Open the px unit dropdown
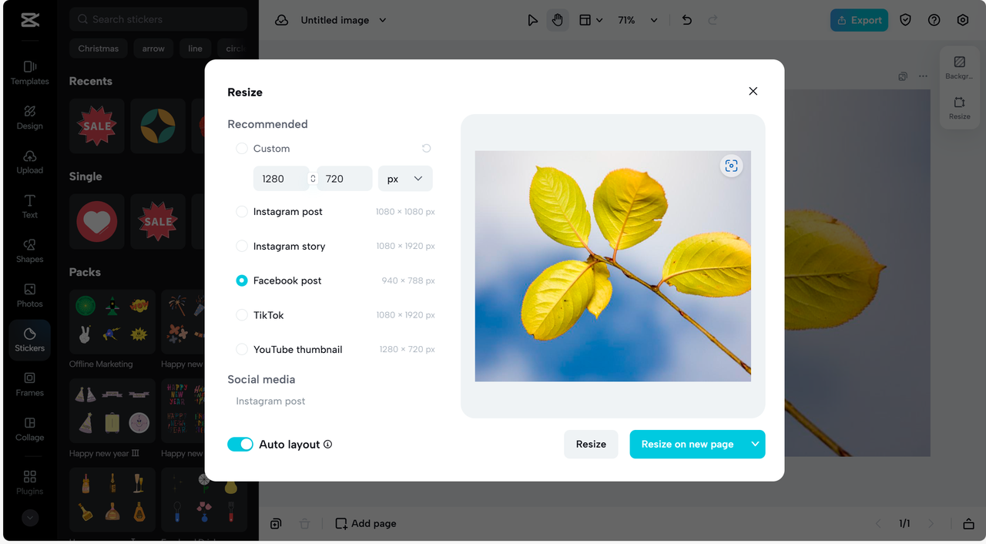The height and width of the screenshot is (544, 986). click(x=405, y=179)
